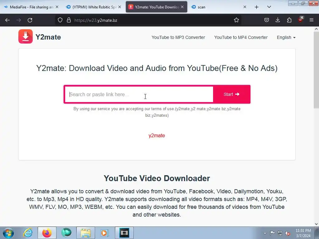This screenshot has width=319, height=239.
Task: Click the red y2mate link
Action: point(157,136)
